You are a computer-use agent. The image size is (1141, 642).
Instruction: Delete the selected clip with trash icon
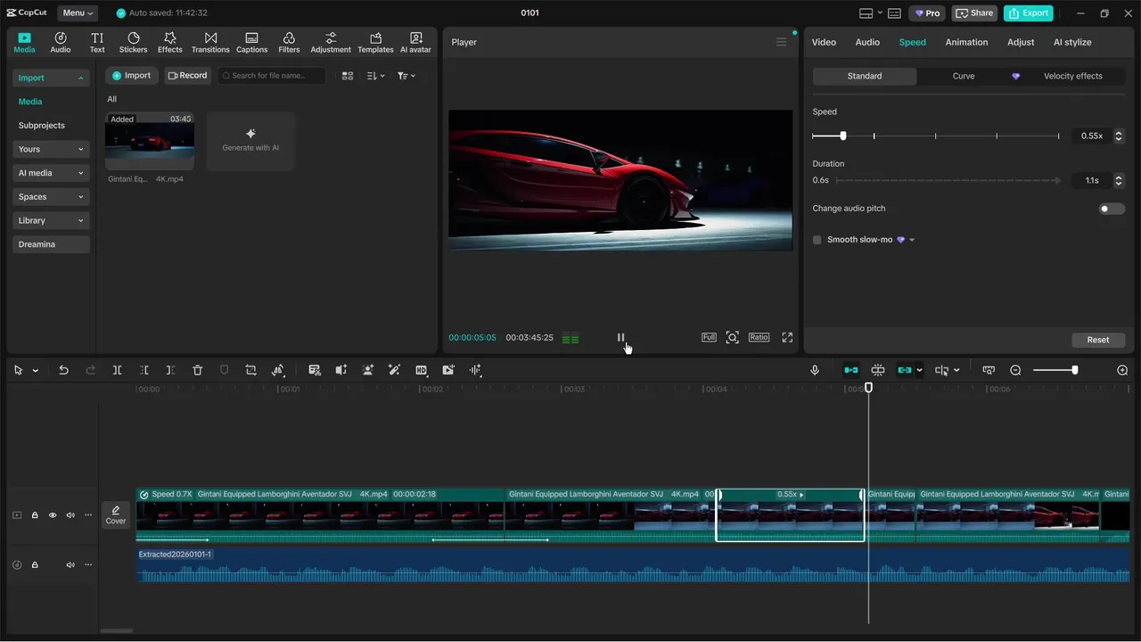coord(198,370)
